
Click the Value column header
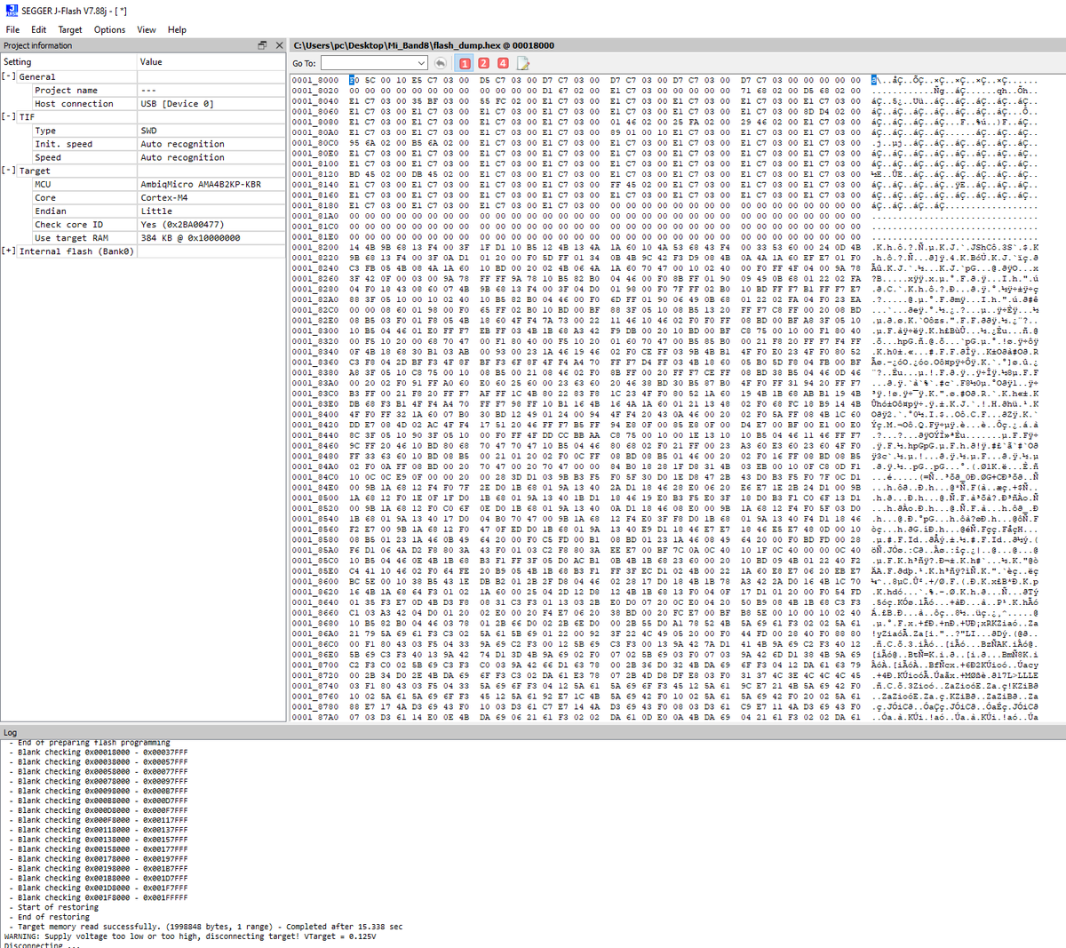(211, 62)
